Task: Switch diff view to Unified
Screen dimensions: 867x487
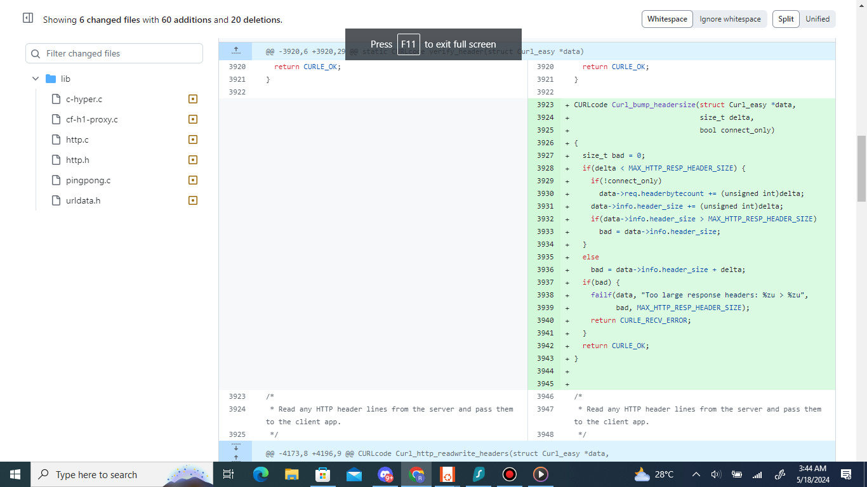Action: click(x=817, y=19)
